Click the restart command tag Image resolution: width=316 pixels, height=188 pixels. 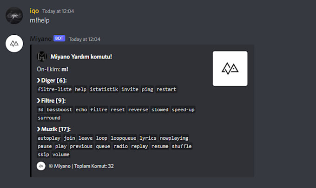[x=166, y=89]
